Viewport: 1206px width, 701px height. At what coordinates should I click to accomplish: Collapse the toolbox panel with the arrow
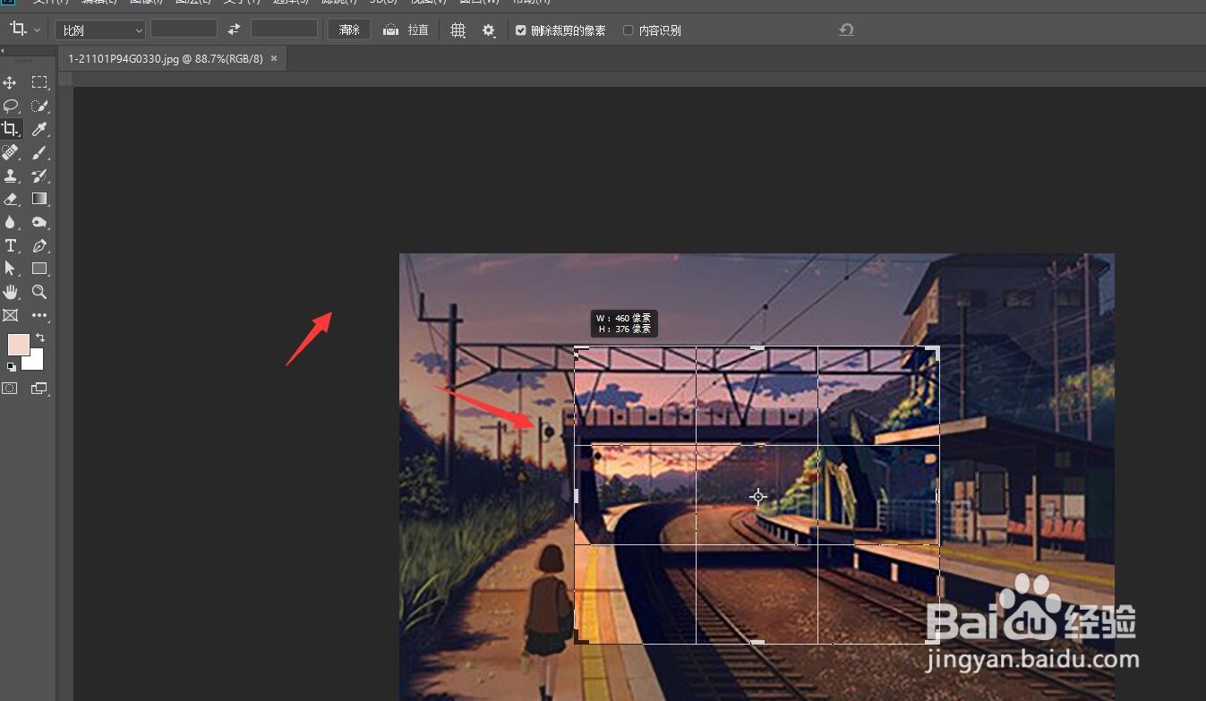pos(3,51)
